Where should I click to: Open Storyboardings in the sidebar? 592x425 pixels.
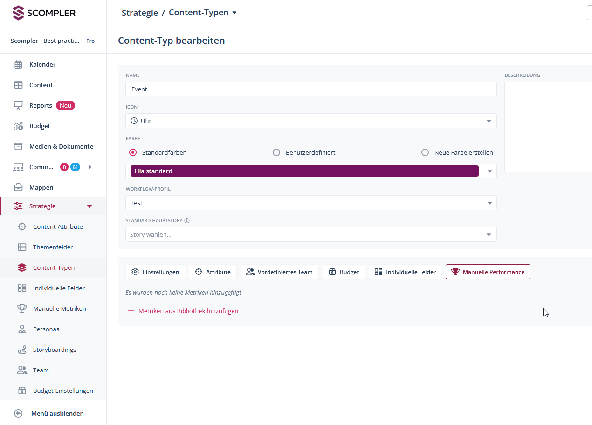click(x=55, y=350)
